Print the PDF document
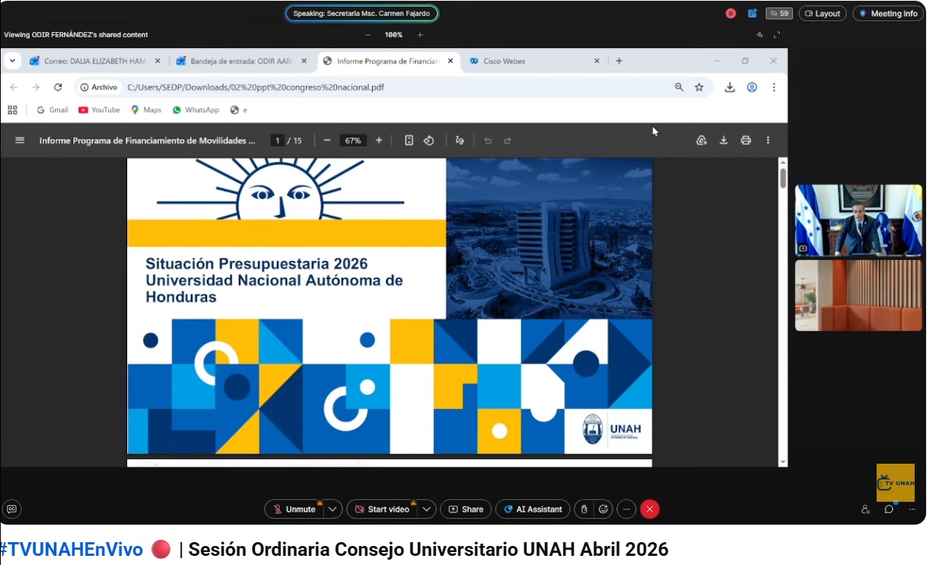 point(746,140)
